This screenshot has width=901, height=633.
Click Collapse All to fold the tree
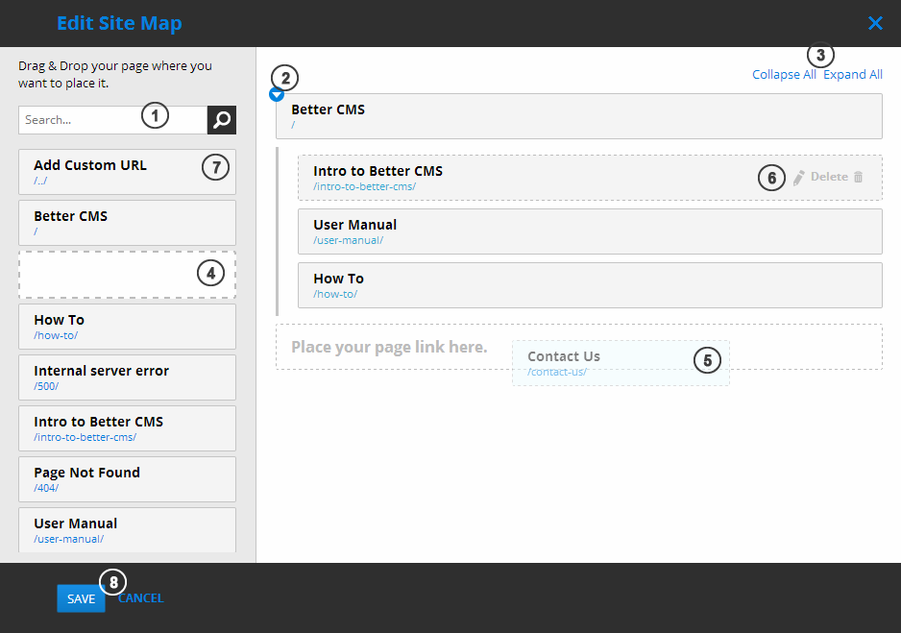pos(784,74)
